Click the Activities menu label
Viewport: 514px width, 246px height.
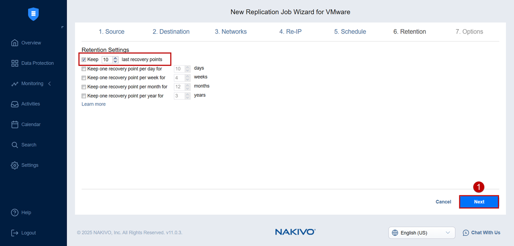pos(31,104)
